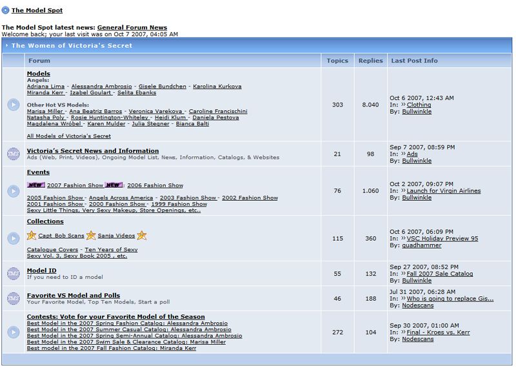Viewport: 516px width, 368px height.
Task: Click the NEW badge after 2007 Fashion Show
Action: 114,185
